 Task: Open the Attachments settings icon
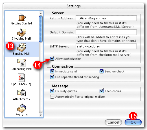(21, 93)
